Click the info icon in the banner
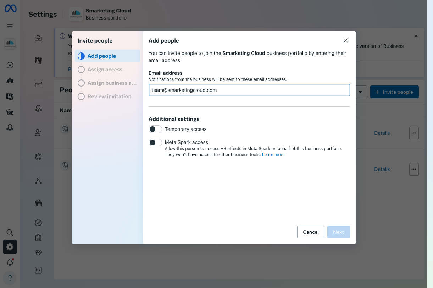This screenshot has height=288, width=433. [x=62, y=36]
